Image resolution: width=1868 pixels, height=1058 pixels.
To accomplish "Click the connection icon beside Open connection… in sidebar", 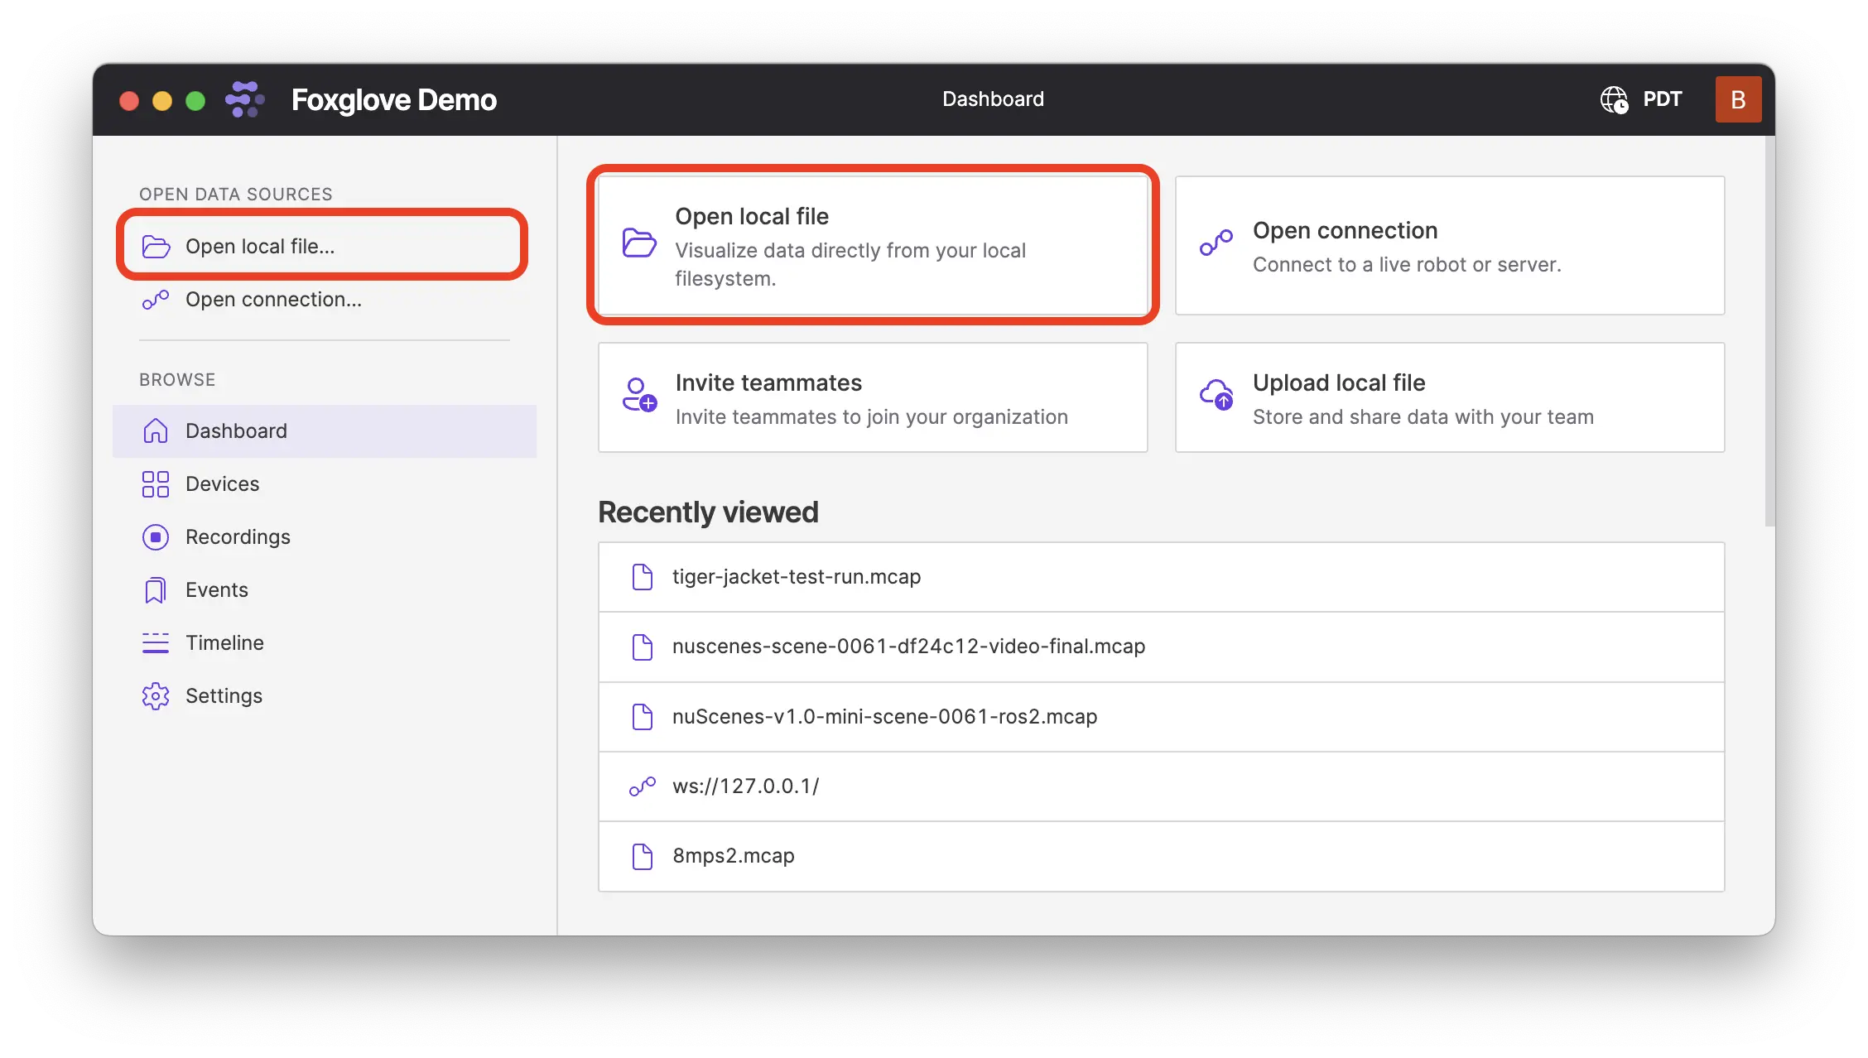I will click(x=156, y=300).
